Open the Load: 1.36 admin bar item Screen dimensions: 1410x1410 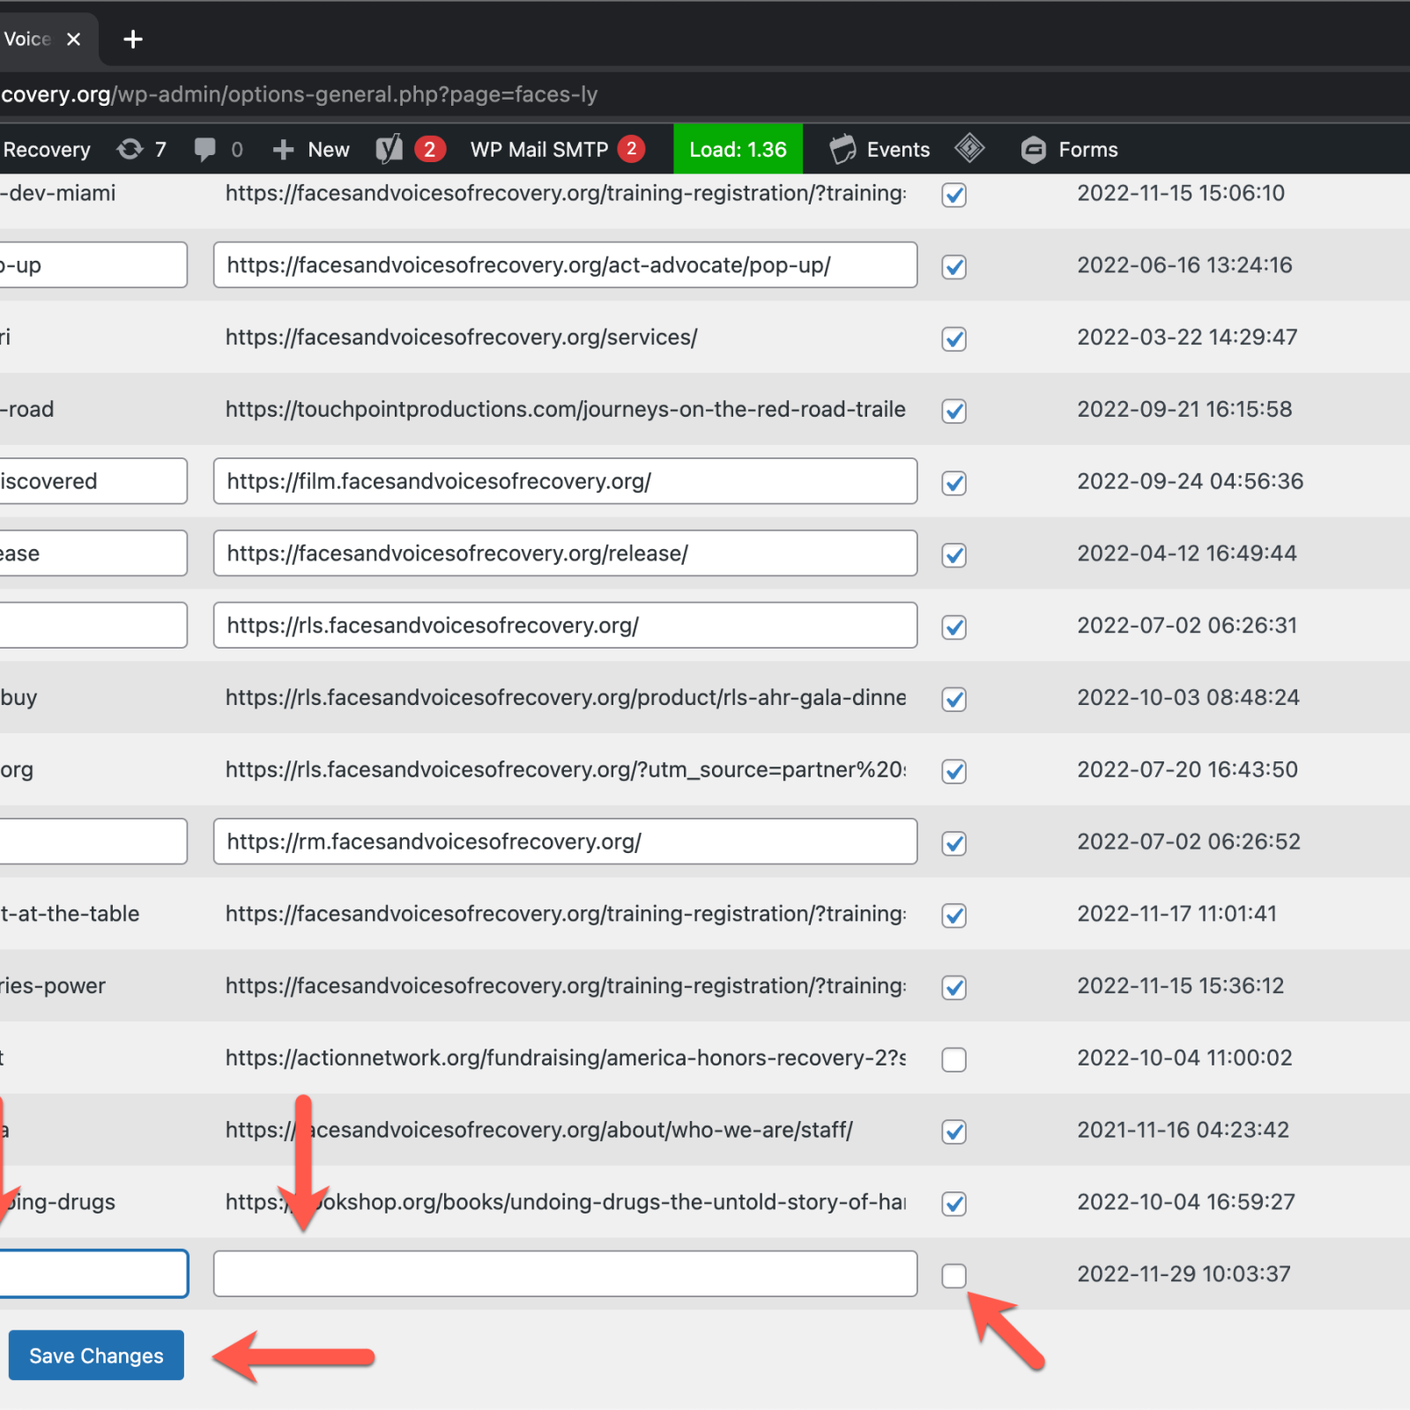pyautogui.click(x=738, y=150)
